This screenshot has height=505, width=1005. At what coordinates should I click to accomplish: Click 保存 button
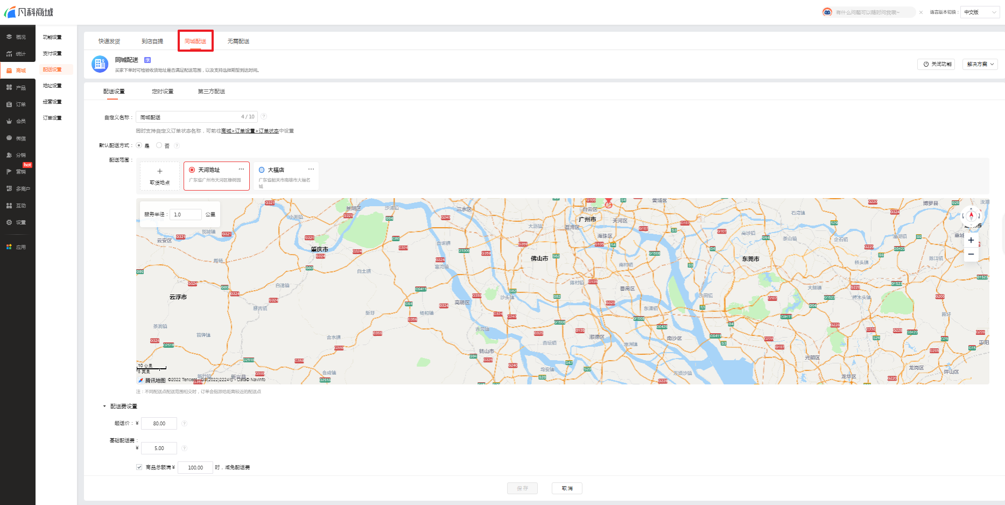coord(522,488)
